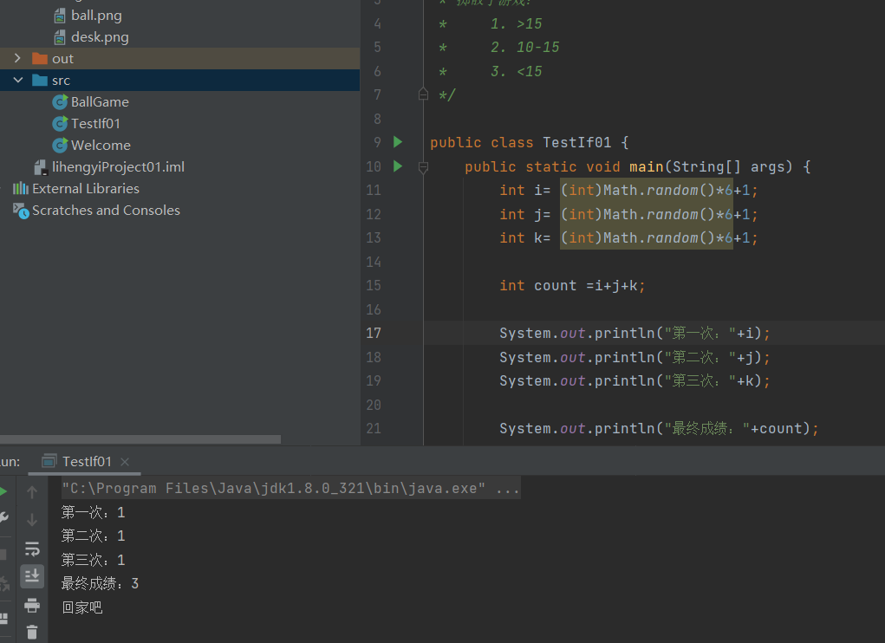Click the main method name on line 10
The width and height of the screenshot is (885, 643).
647,167
